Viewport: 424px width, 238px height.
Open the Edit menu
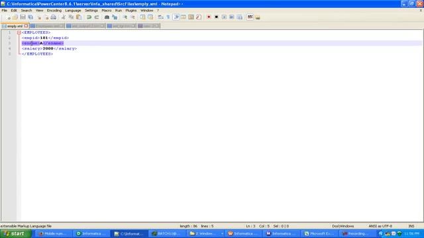click(14, 11)
